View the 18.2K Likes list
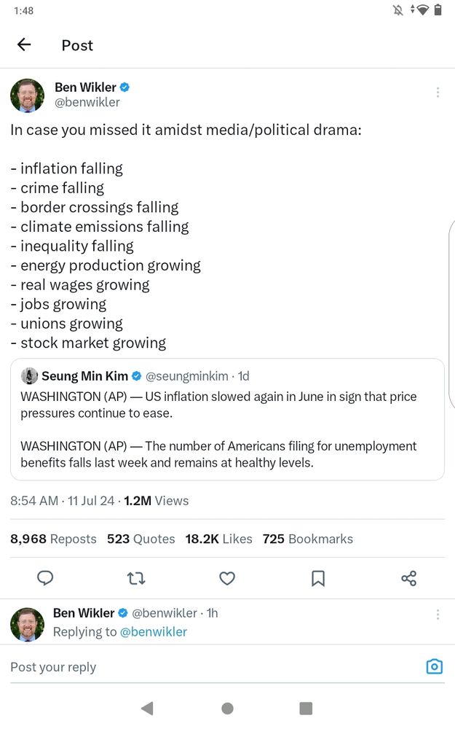 pyautogui.click(x=218, y=539)
